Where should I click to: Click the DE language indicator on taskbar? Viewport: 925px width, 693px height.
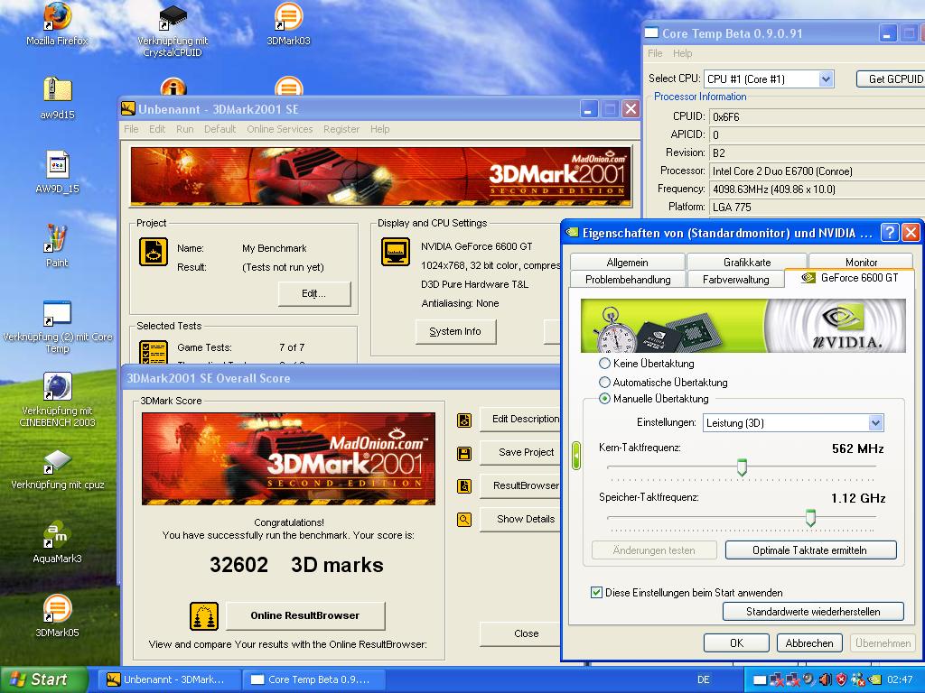point(704,679)
